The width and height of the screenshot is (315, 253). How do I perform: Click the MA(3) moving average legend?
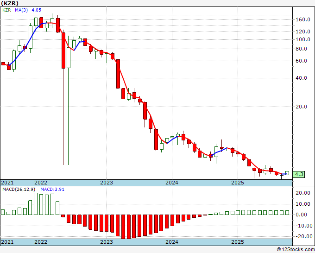tap(21, 10)
